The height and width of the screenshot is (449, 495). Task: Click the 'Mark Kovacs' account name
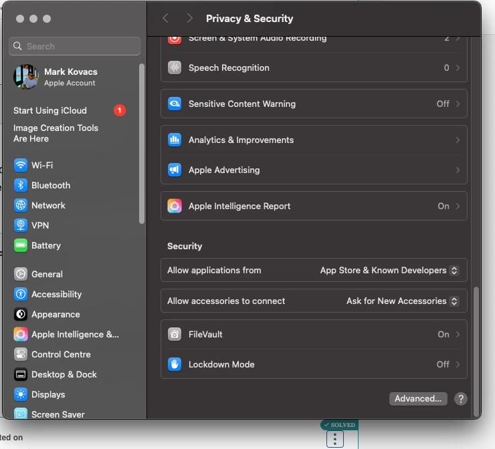coord(71,71)
